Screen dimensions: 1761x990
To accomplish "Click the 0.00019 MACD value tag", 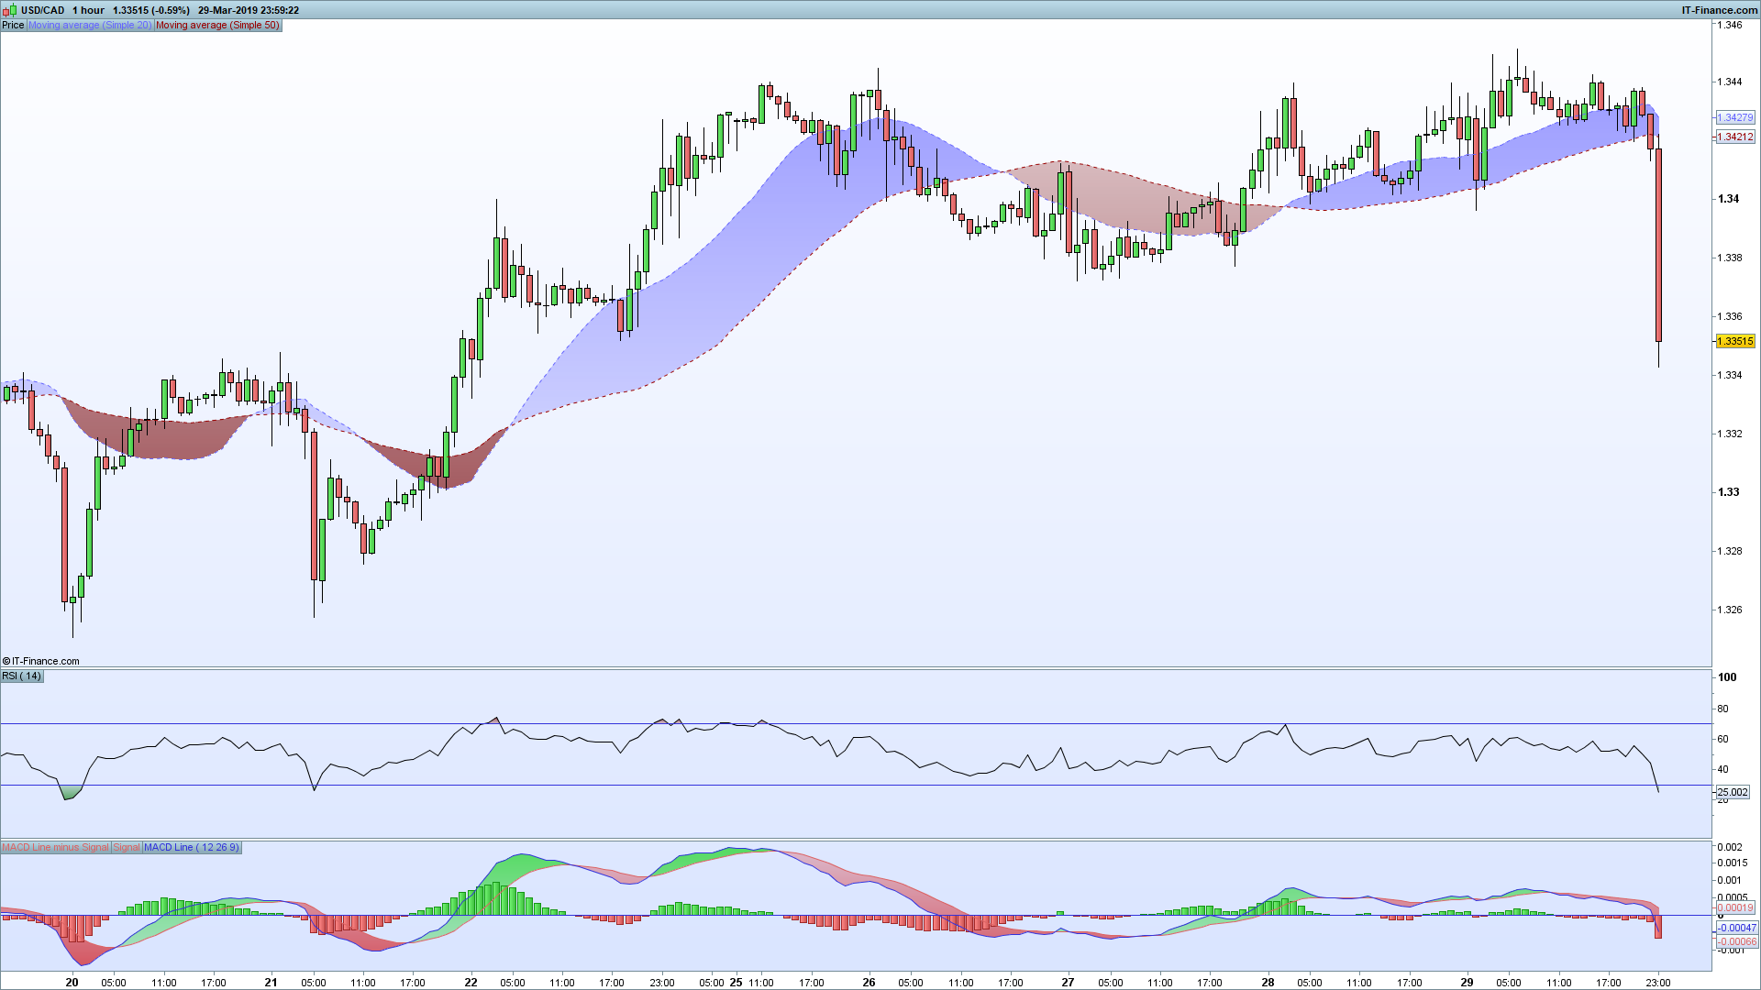I will point(1734,907).
